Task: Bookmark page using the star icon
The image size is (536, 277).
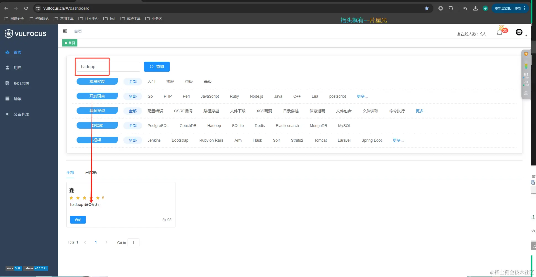Action: 427,8
